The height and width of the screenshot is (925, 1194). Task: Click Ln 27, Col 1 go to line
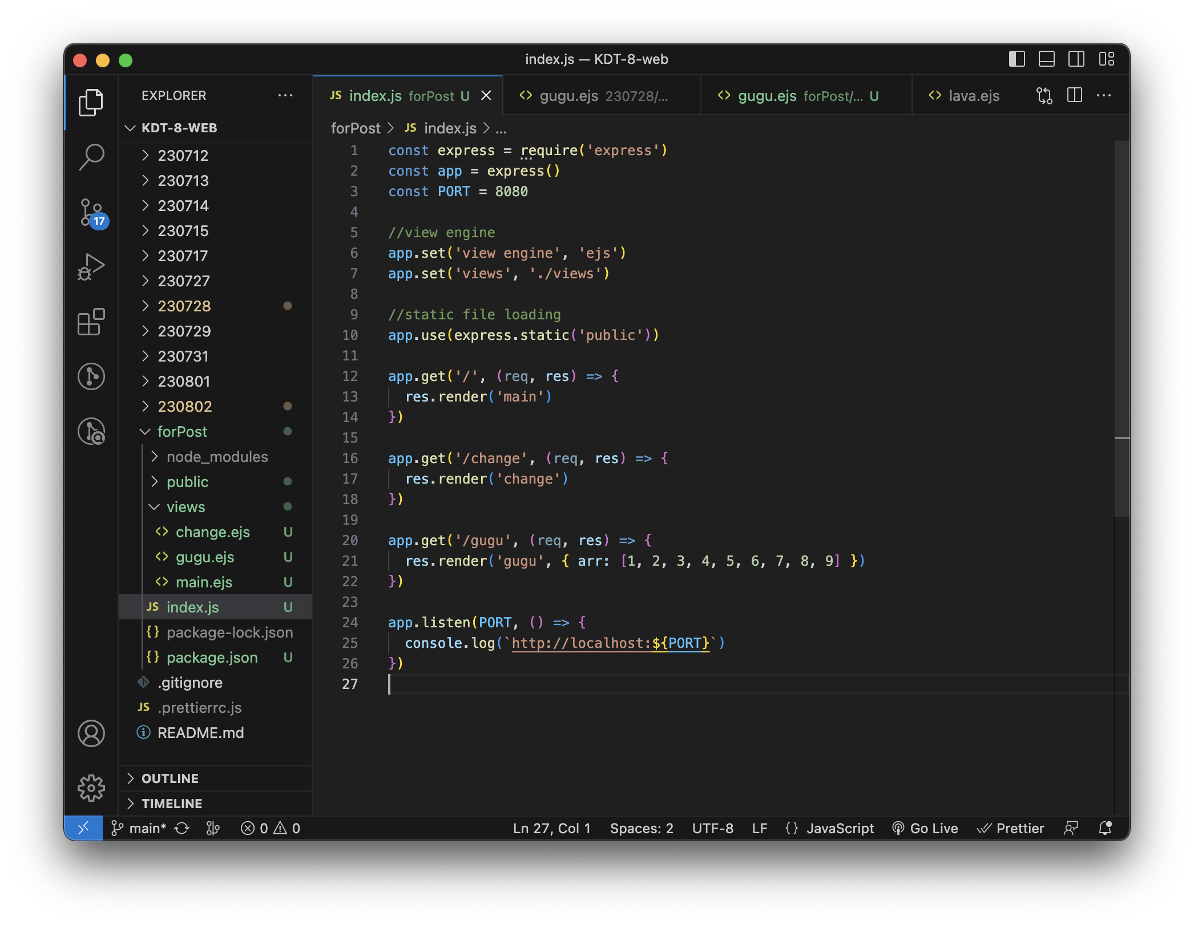pyautogui.click(x=552, y=829)
